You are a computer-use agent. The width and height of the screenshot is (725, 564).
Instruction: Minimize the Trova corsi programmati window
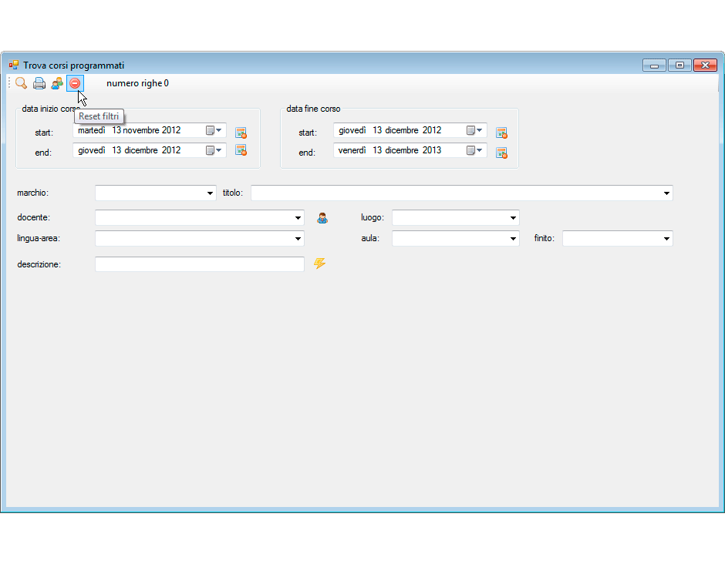[x=654, y=65]
